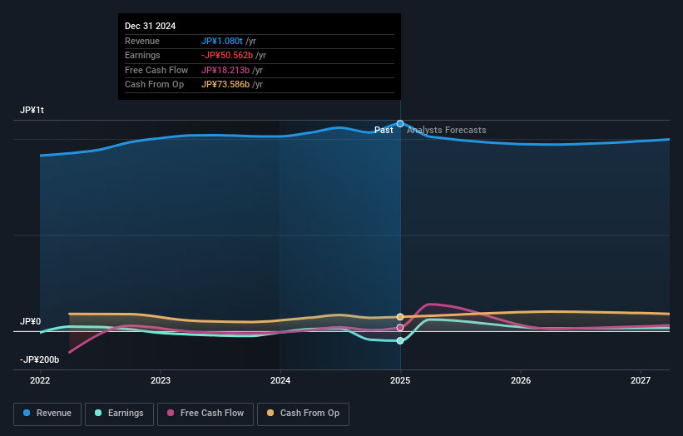Select the blue Revenue data point marker
Image resolution: width=683 pixels, height=436 pixels.
(400, 124)
